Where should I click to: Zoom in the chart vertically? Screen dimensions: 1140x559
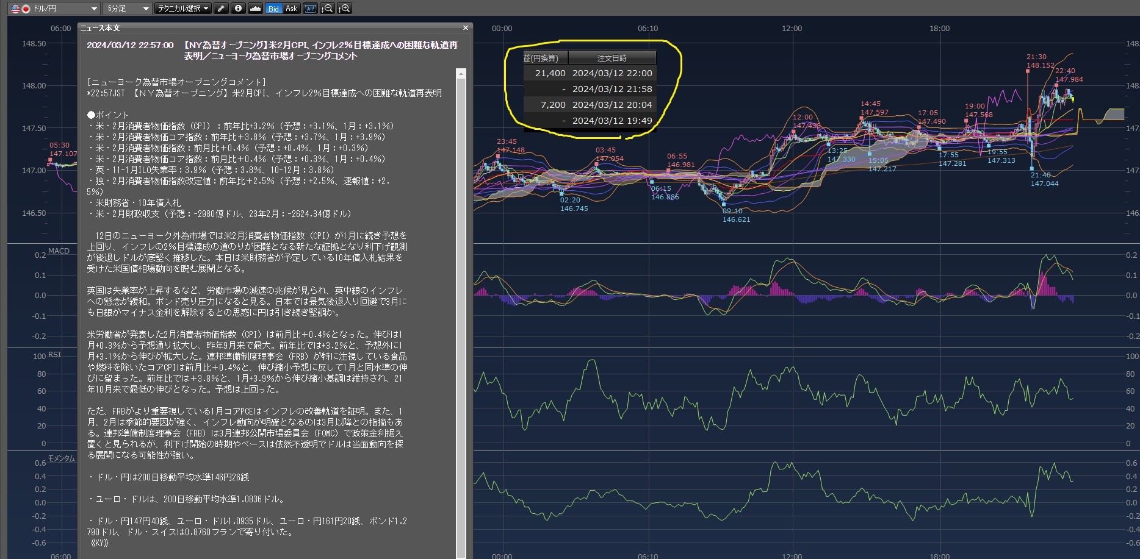coord(345,9)
